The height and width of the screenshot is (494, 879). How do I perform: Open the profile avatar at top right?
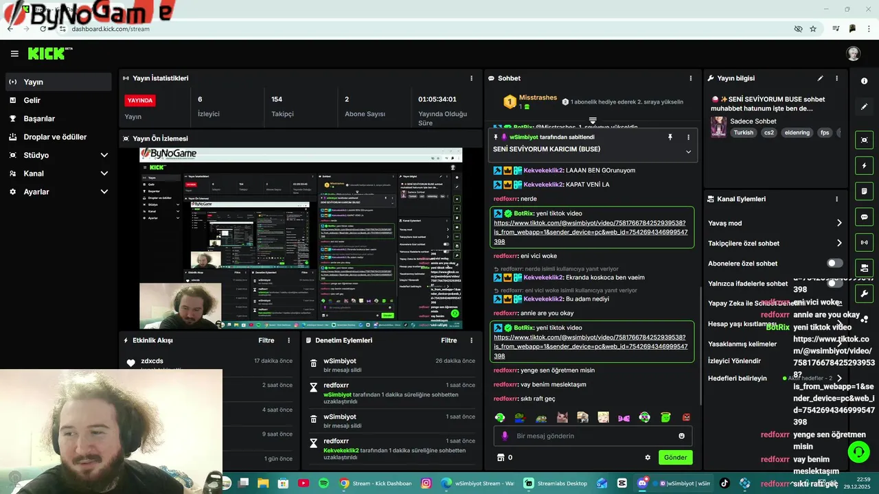(x=853, y=54)
